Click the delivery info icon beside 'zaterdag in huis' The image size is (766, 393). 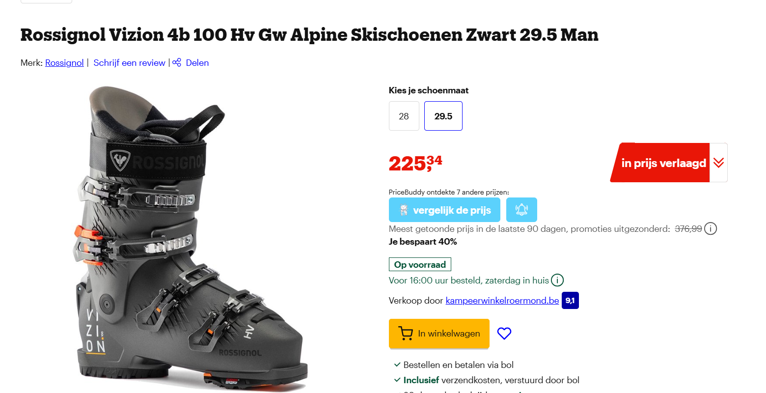tap(557, 280)
